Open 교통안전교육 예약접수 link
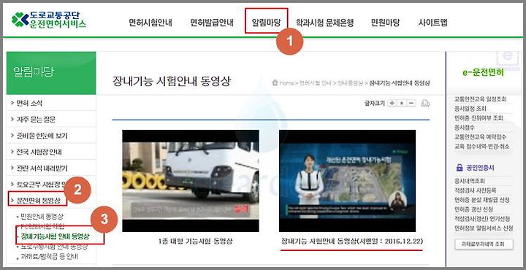 (480, 136)
